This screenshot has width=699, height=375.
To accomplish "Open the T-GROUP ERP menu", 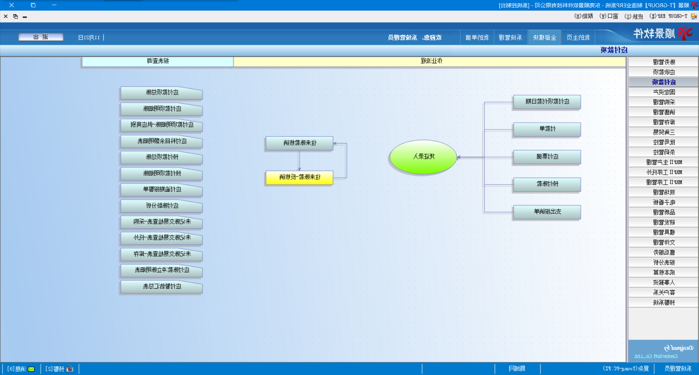I will click(669, 16).
